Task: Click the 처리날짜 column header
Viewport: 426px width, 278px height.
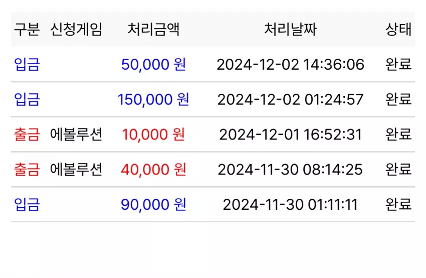Action: pyautogui.click(x=290, y=29)
